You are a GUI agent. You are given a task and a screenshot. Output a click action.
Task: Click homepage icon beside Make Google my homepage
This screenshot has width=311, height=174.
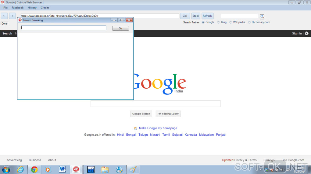135,128
